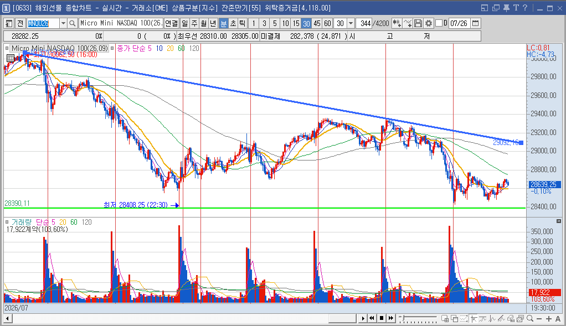The width and height of the screenshot is (566, 326).
Task: Click the window layout icon in title bar
Action: [485, 8]
